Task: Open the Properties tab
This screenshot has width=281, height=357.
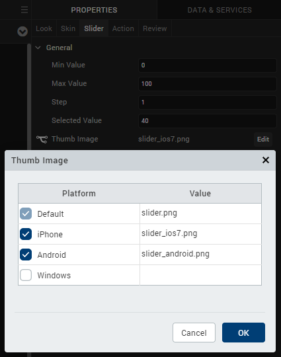Action: (x=94, y=10)
